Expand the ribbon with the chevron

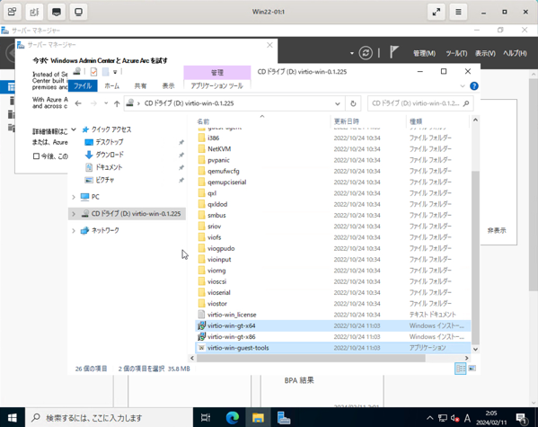[463, 86]
